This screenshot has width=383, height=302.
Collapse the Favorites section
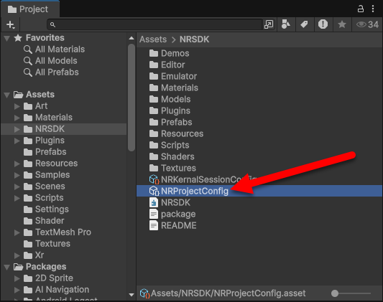[x=7, y=38]
